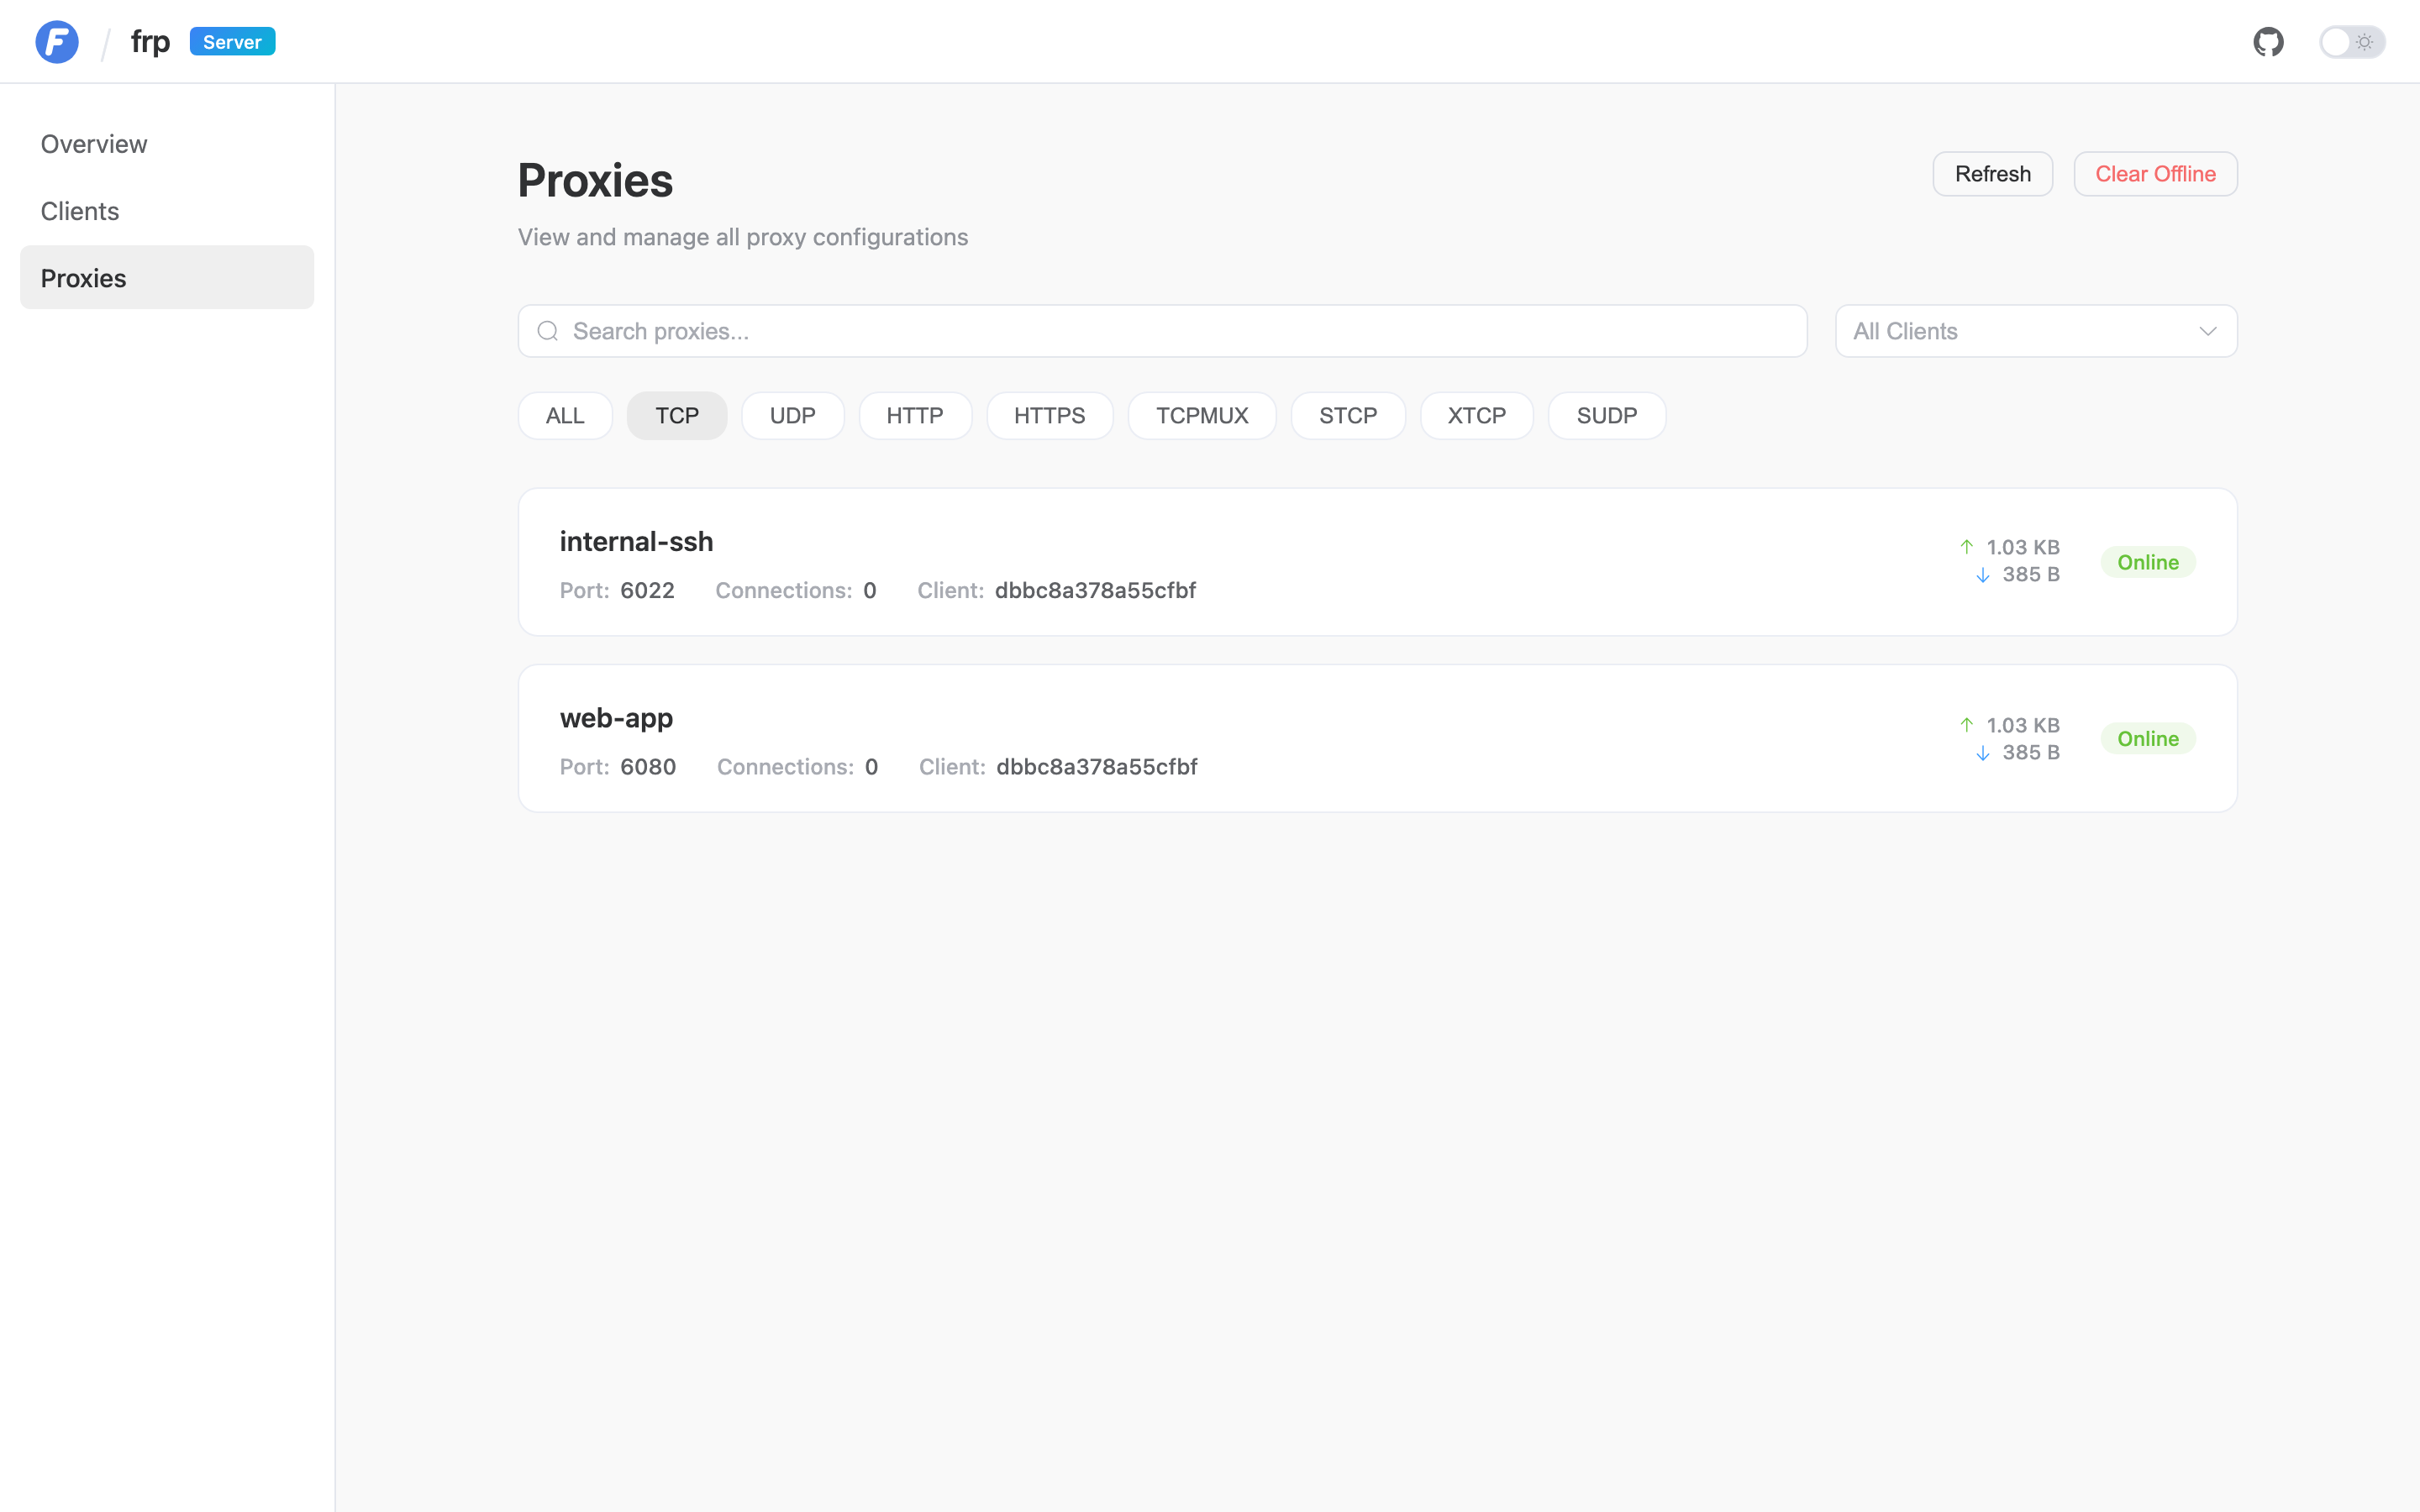Select the TCPMUX filter tab

[x=1202, y=415]
